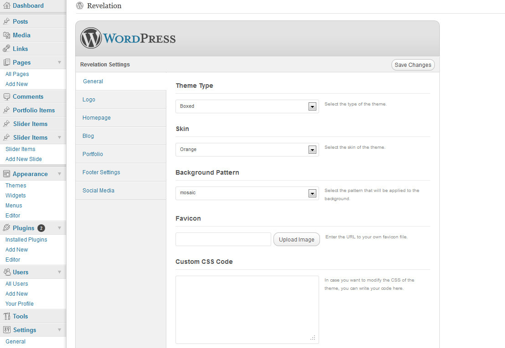Click Add New under Pages
The height and width of the screenshot is (348, 505).
(x=17, y=84)
